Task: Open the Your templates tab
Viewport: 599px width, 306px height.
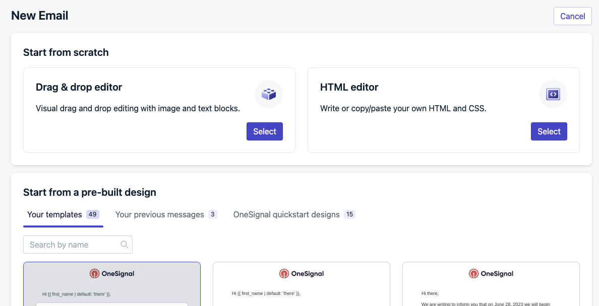Action: coord(63,214)
